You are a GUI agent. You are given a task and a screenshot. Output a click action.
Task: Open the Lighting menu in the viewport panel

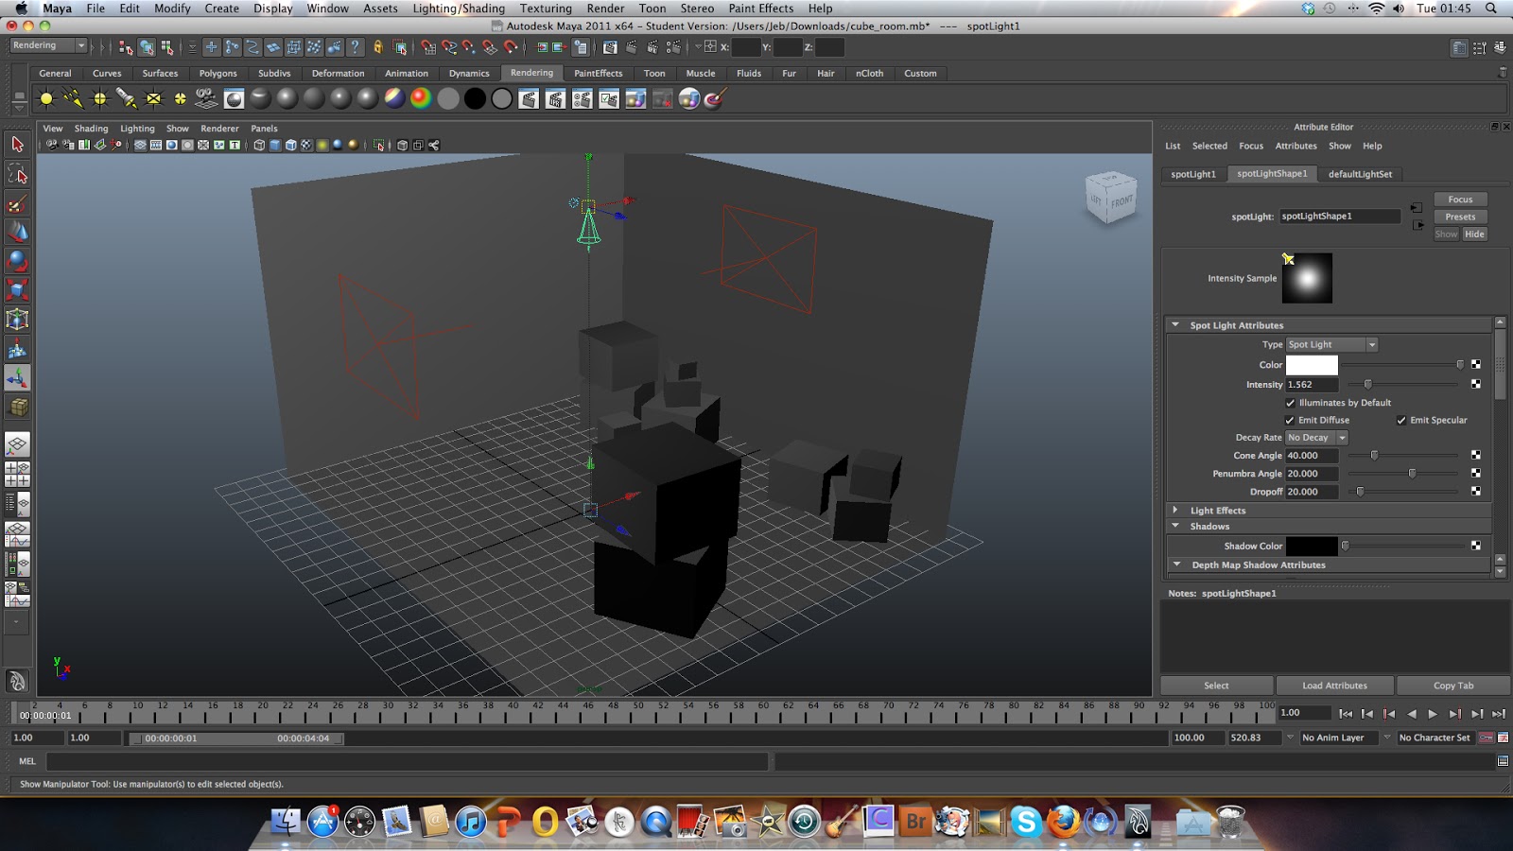137,128
